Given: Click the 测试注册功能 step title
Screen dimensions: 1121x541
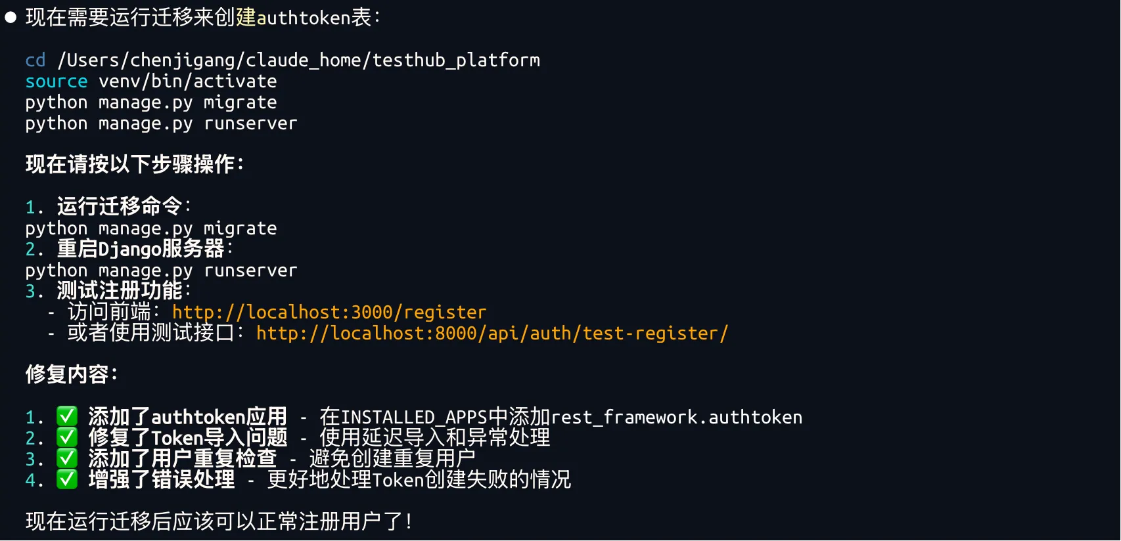Looking at the screenshot, I should pyautogui.click(x=120, y=290).
